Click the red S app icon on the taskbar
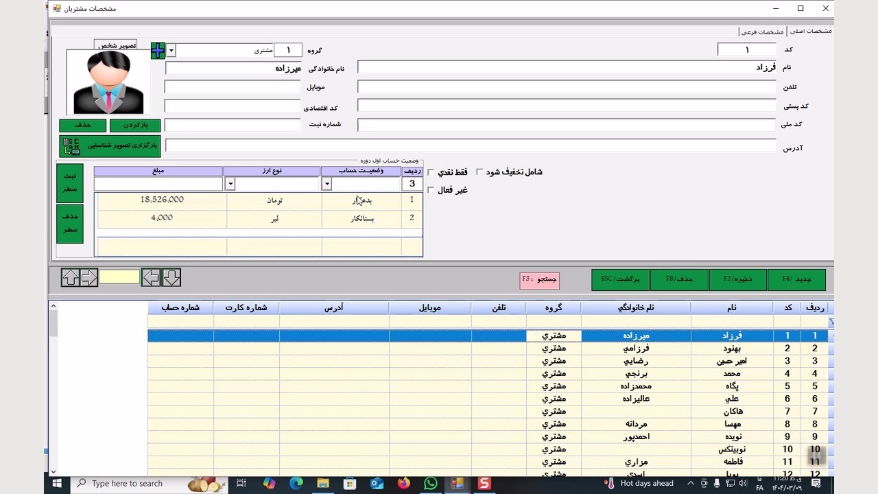The image size is (878, 494). pos(484,484)
